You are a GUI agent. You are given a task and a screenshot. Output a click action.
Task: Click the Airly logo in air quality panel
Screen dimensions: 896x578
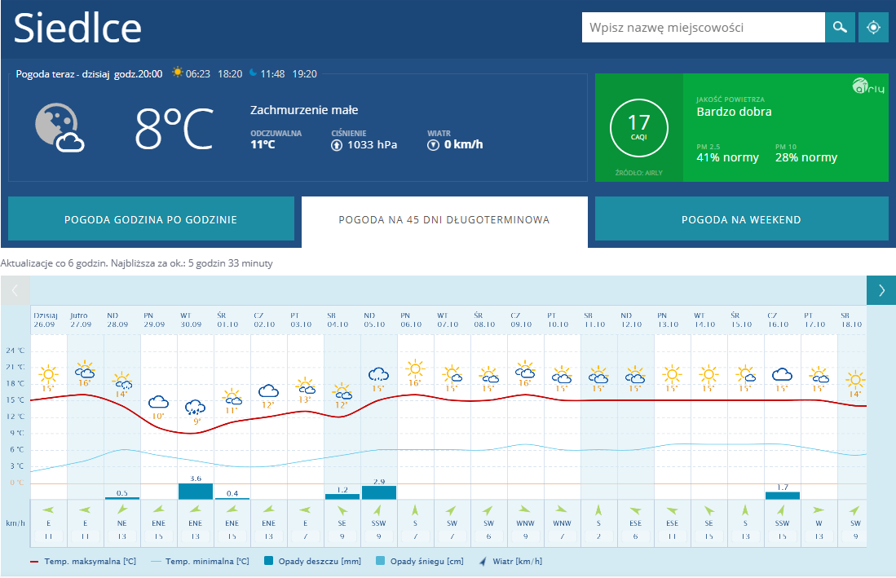click(x=868, y=86)
